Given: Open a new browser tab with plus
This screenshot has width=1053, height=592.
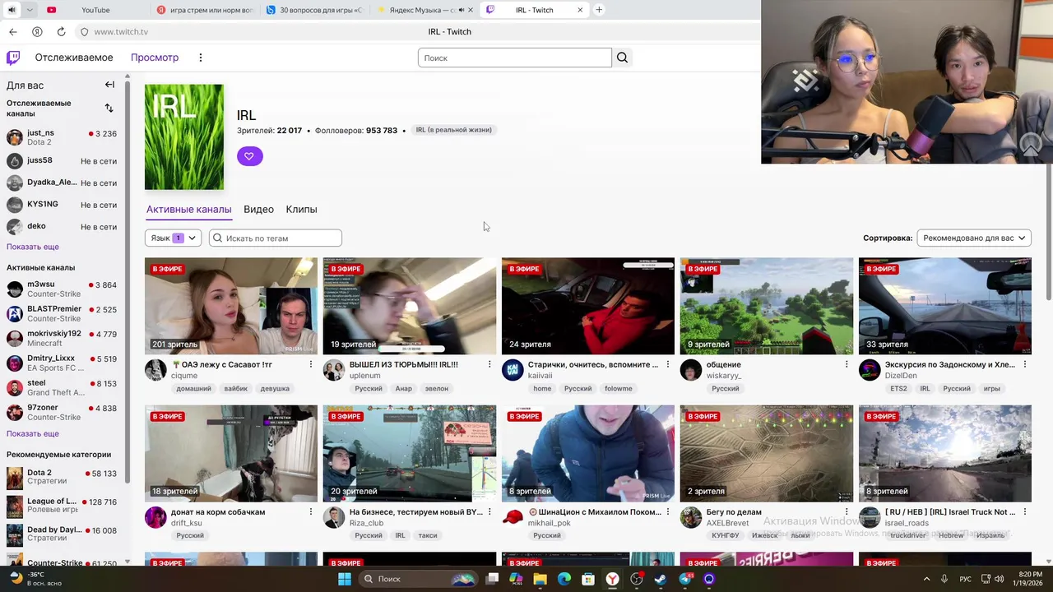Looking at the screenshot, I should pyautogui.click(x=599, y=10).
